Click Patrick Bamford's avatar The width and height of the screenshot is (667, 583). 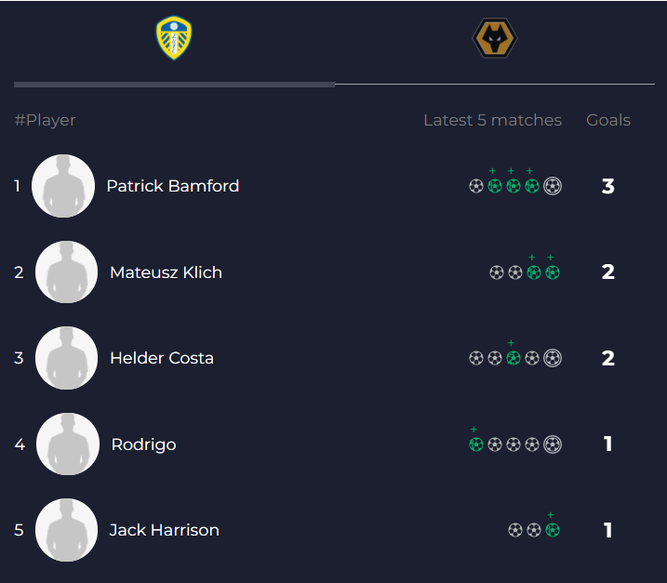click(63, 186)
